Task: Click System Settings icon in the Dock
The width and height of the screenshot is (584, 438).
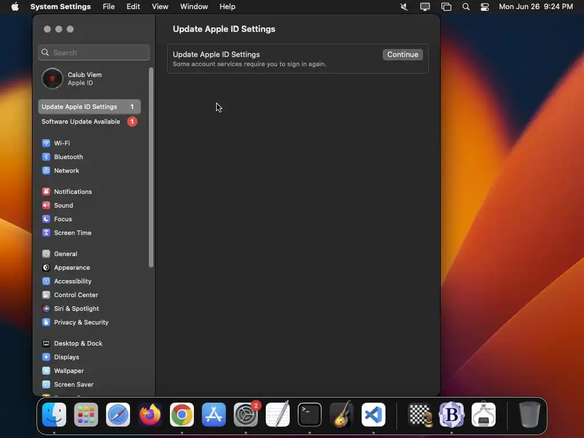Action: [x=246, y=415]
